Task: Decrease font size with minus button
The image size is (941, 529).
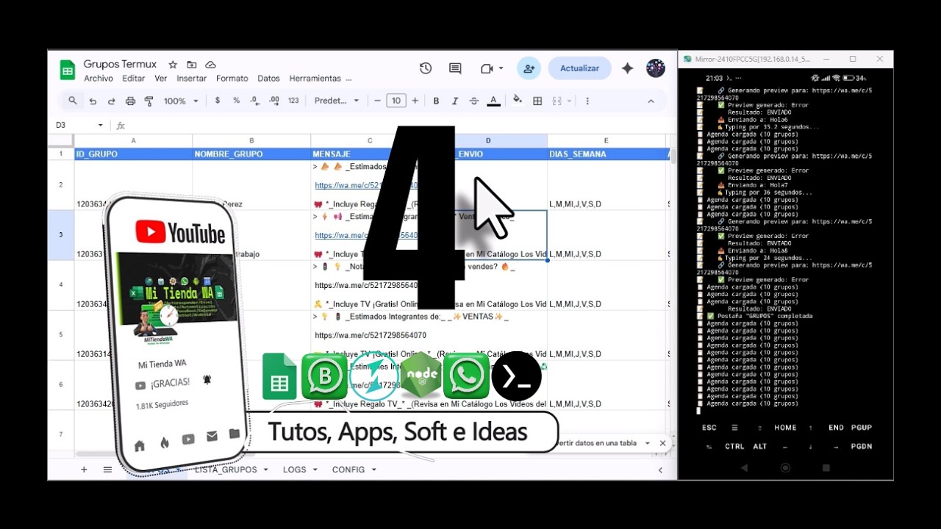Action: [378, 101]
